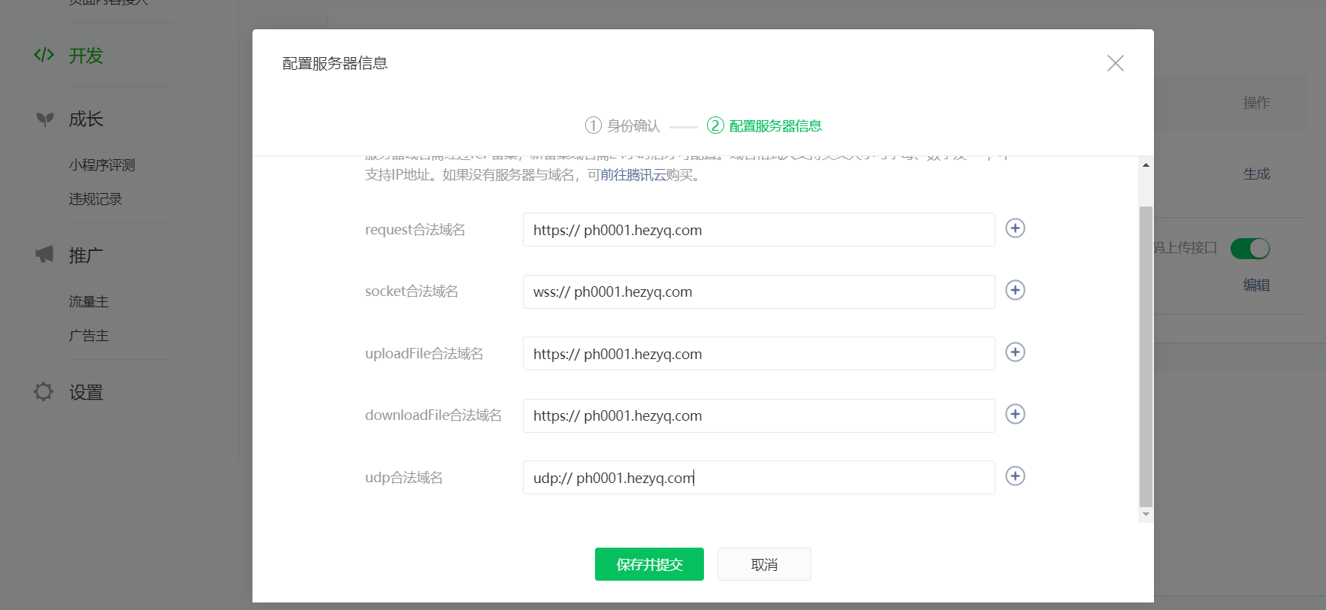Click the 编辑 link in background page
Image resolution: width=1326 pixels, height=610 pixels.
tap(1256, 285)
